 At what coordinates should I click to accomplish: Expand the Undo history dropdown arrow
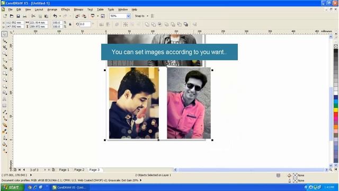pyautogui.click(x=60, y=16)
